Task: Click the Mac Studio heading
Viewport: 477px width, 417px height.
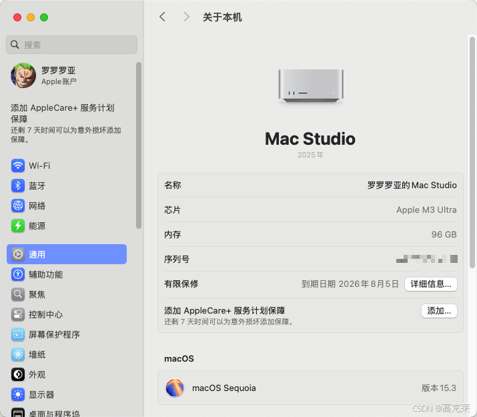Action: pos(310,139)
